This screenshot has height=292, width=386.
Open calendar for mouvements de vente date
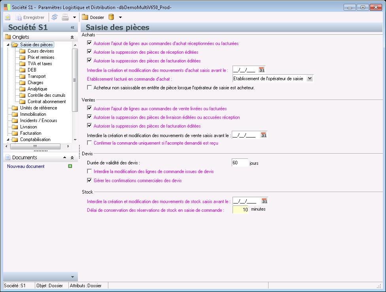(x=264, y=135)
